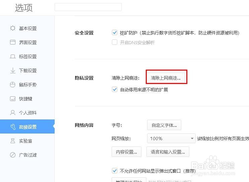Click the window icon beside 界面设置
Viewport: 249px width, 182px height.
[x=13, y=42]
